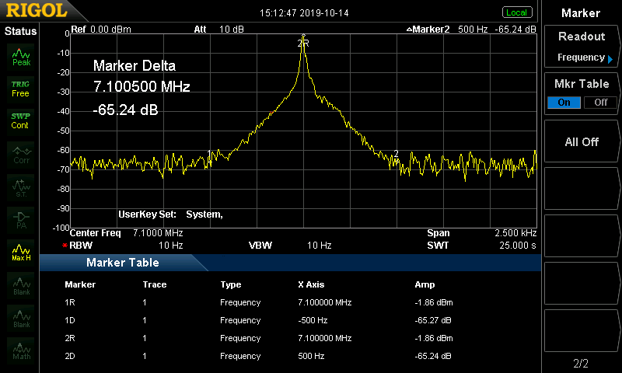Viewport: 622px width, 373px height.
Task: Select the Marker Table panel tab
Action: coord(123,263)
